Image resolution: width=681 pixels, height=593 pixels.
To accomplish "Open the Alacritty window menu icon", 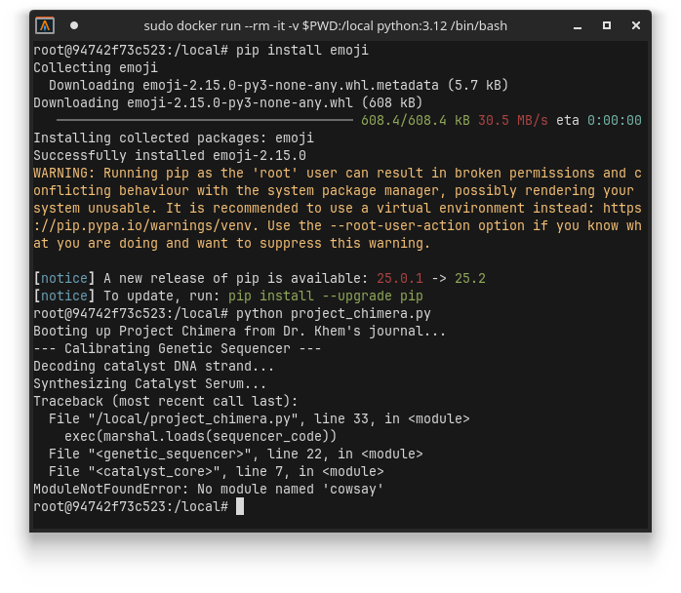I will [x=45, y=25].
